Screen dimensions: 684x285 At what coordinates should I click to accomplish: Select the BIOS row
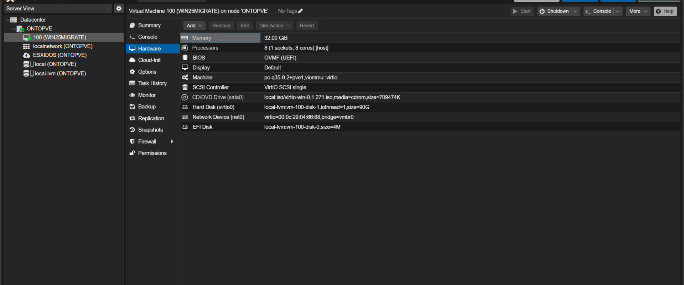(430, 58)
